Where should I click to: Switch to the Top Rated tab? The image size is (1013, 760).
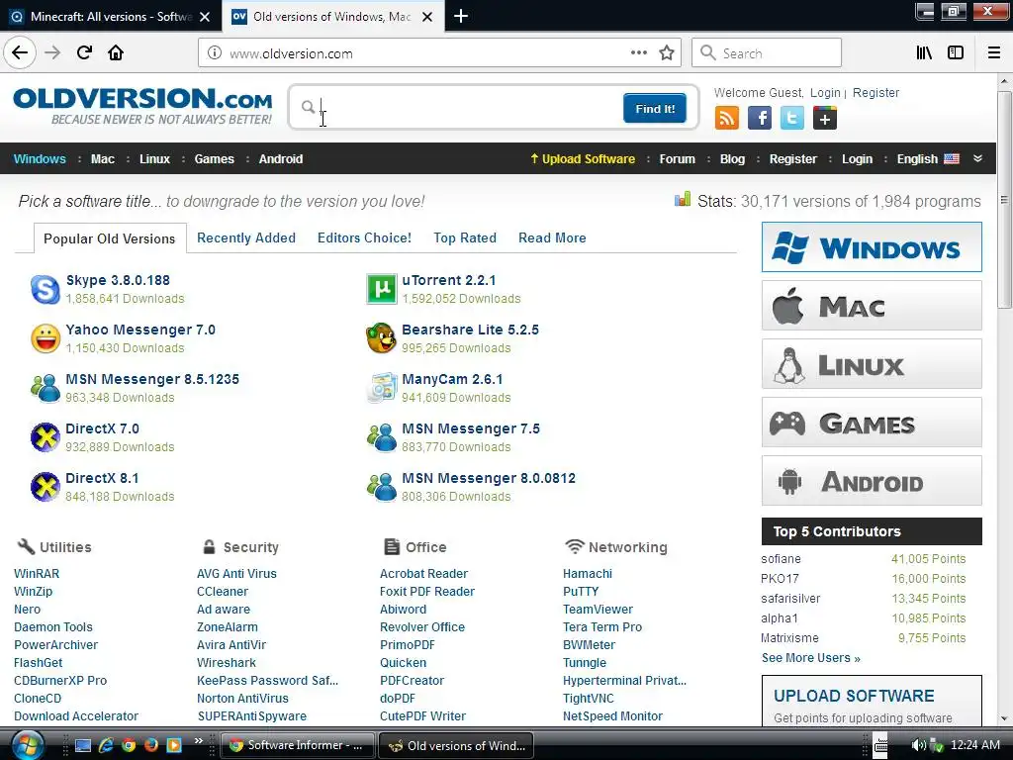tap(465, 237)
